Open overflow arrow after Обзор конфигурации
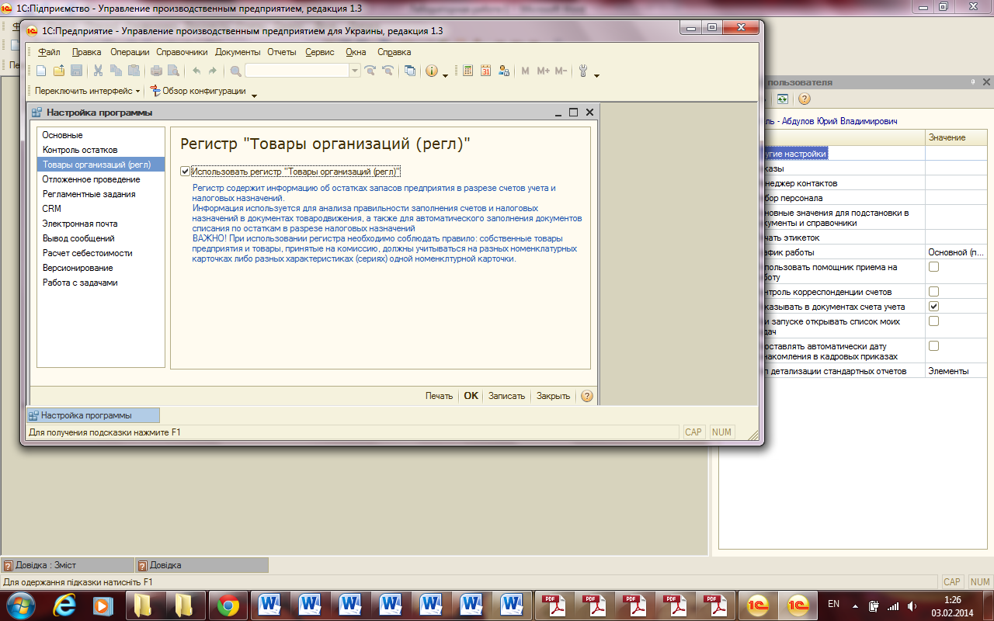The image size is (994, 621). coord(254,95)
